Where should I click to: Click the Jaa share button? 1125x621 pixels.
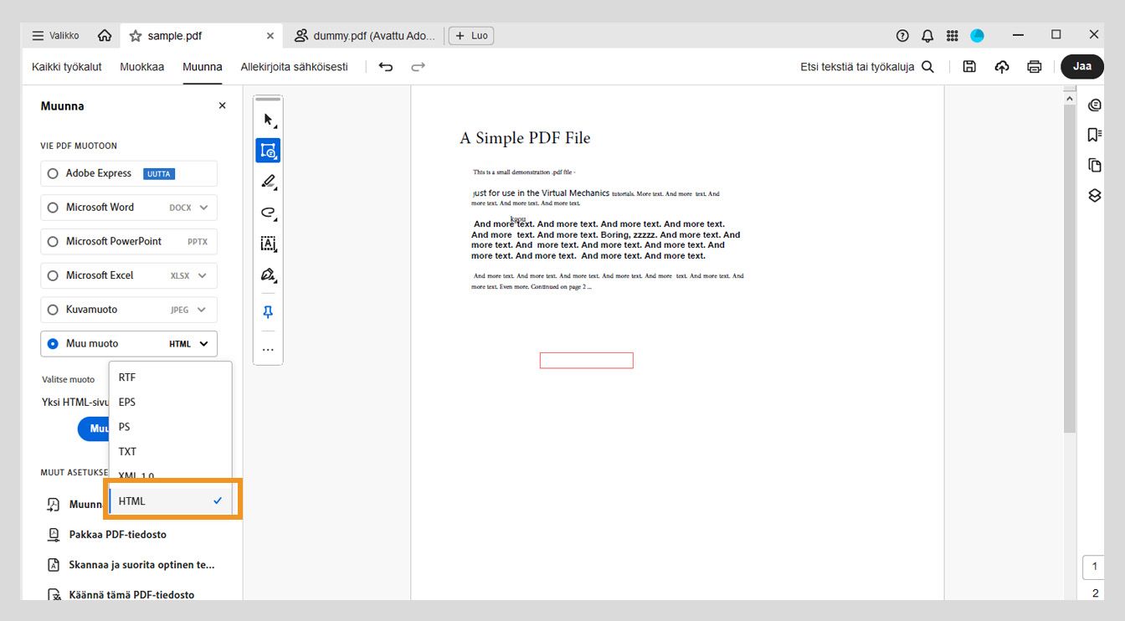click(x=1081, y=66)
